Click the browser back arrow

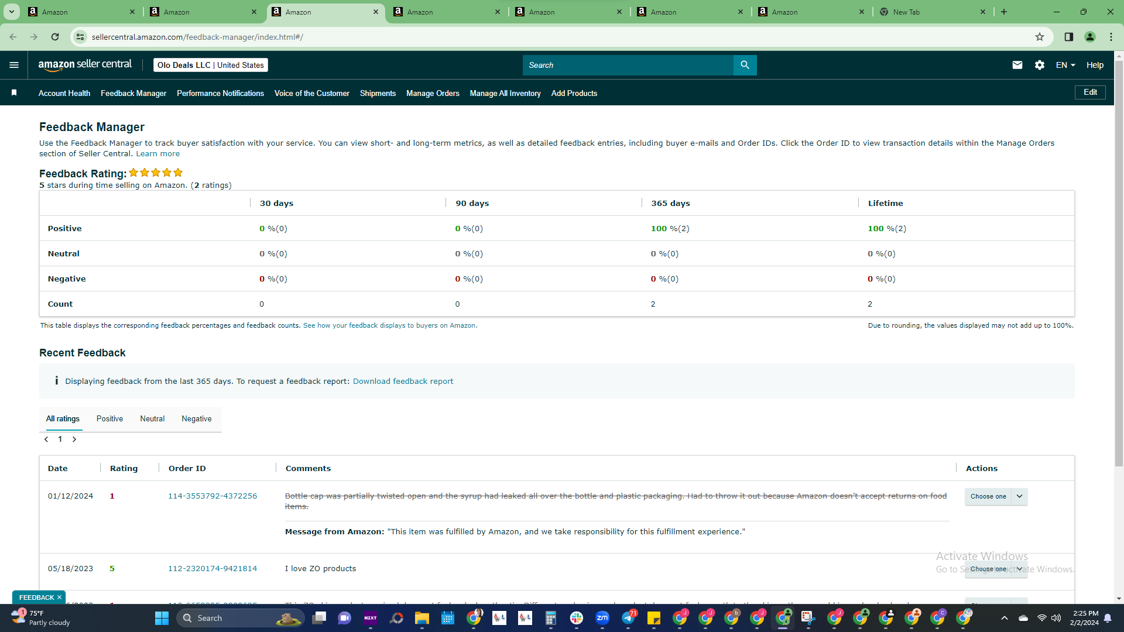tap(13, 37)
